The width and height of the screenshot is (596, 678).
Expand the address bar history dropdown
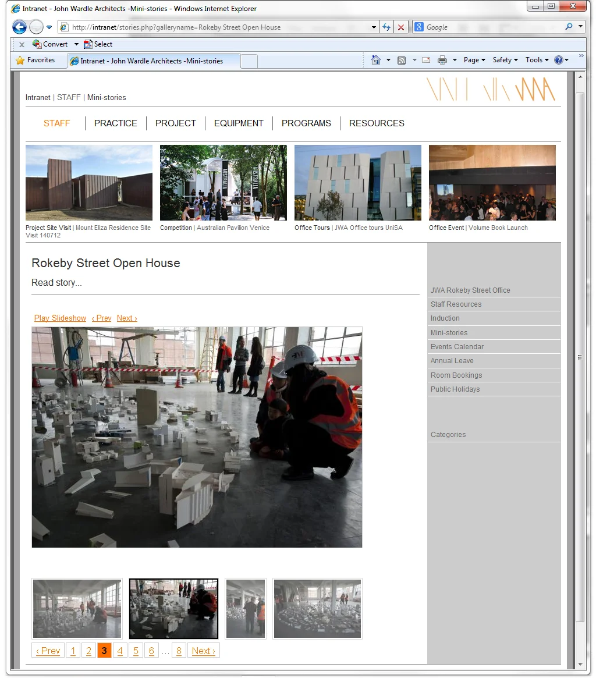pos(374,27)
